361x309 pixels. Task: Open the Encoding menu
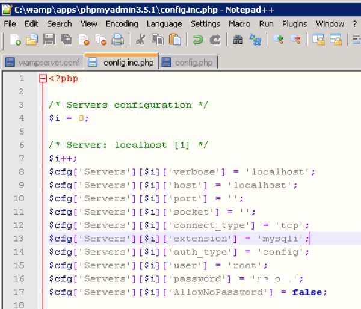click(x=122, y=24)
